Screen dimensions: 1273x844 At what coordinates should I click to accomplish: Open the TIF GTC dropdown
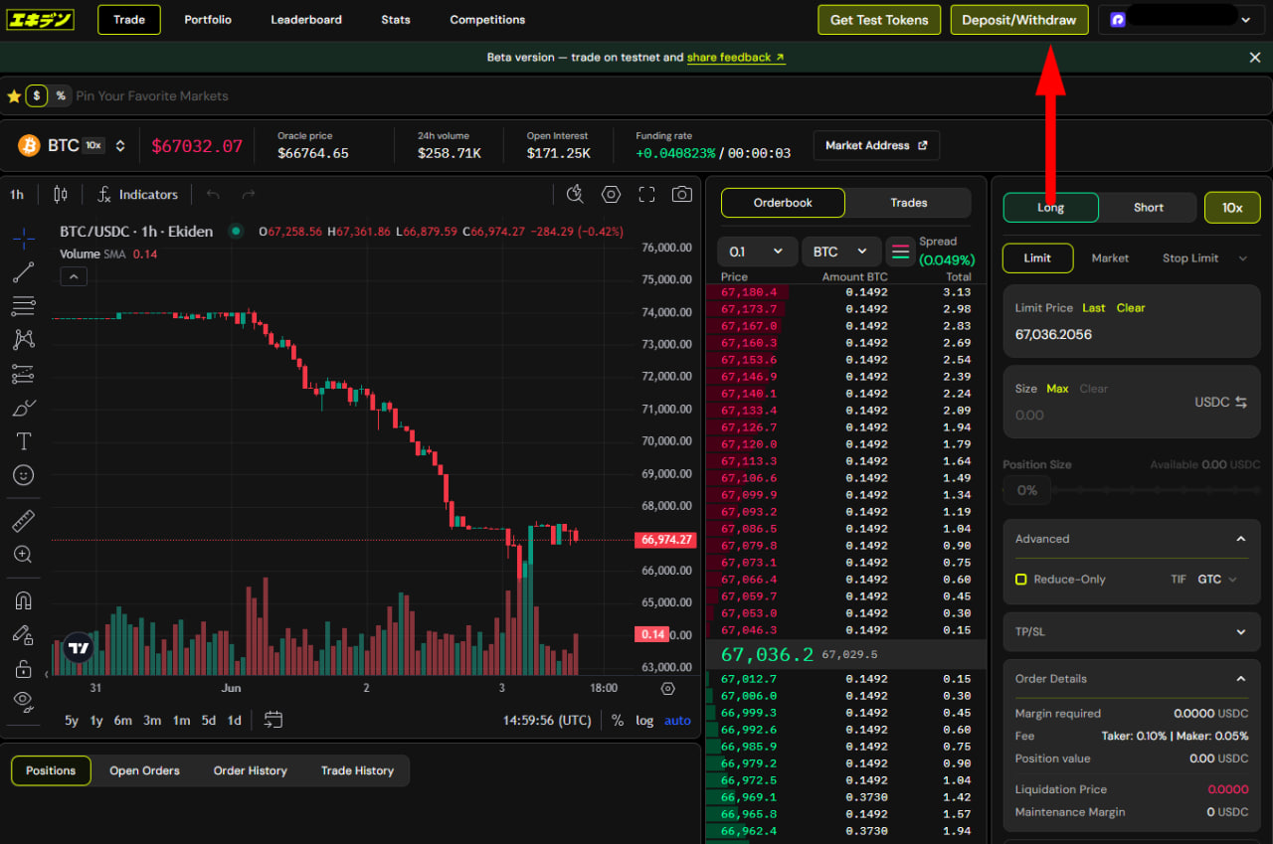(x=1217, y=580)
